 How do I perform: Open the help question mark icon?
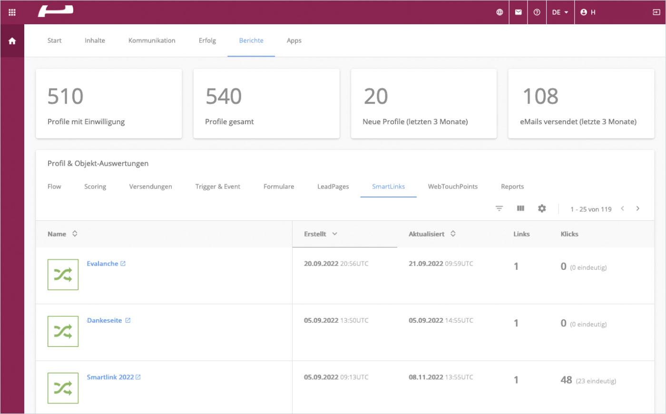537,12
